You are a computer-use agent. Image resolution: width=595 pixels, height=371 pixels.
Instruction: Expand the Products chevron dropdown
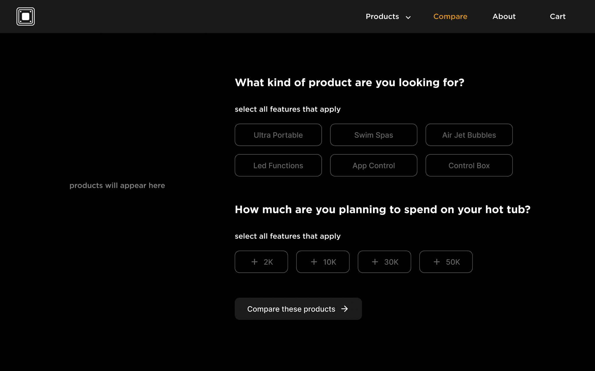(x=408, y=17)
